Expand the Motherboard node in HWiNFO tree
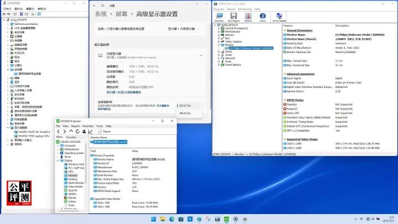Image resolution: width=398 pixels, height=224 pixels. [218, 32]
